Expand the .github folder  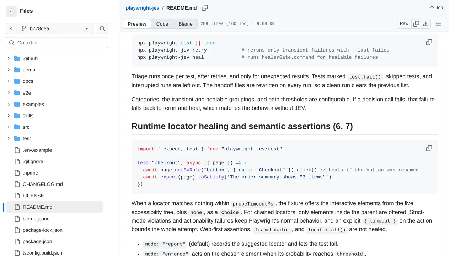tap(9, 58)
